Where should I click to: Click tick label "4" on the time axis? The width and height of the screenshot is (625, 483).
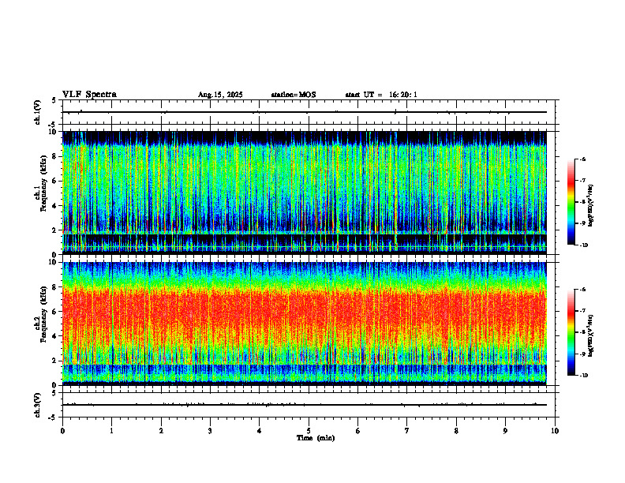click(260, 431)
